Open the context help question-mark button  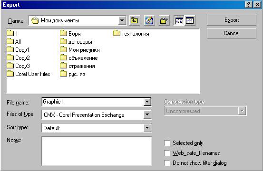click(249, 5)
